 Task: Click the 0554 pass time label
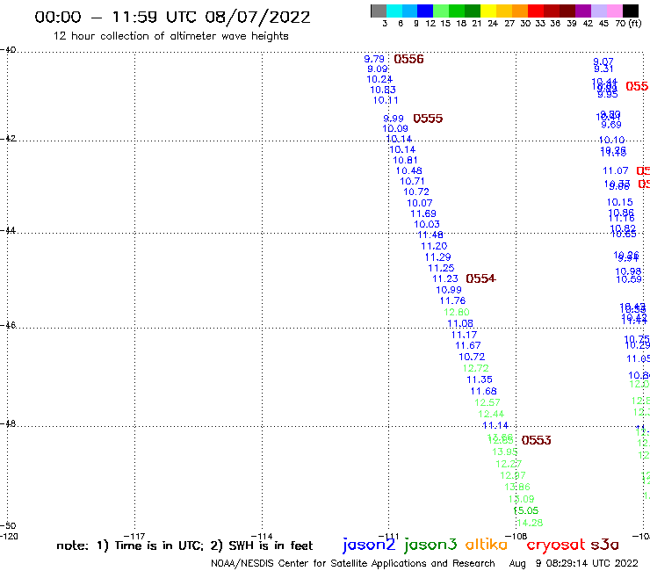[x=480, y=278]
